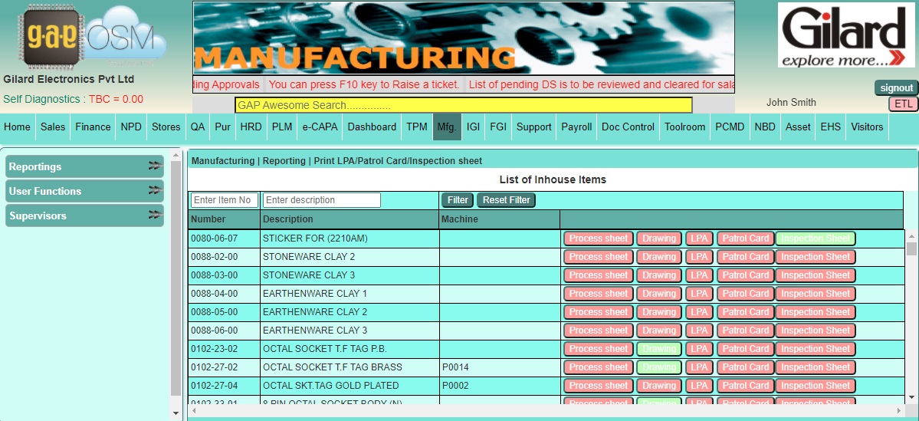919x421 pixels.
Task: Open the Toolroom menu item
Action: click(684, 127)
